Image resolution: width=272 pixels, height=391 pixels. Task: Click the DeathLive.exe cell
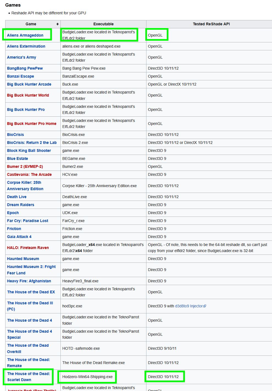tap(103, 197)
